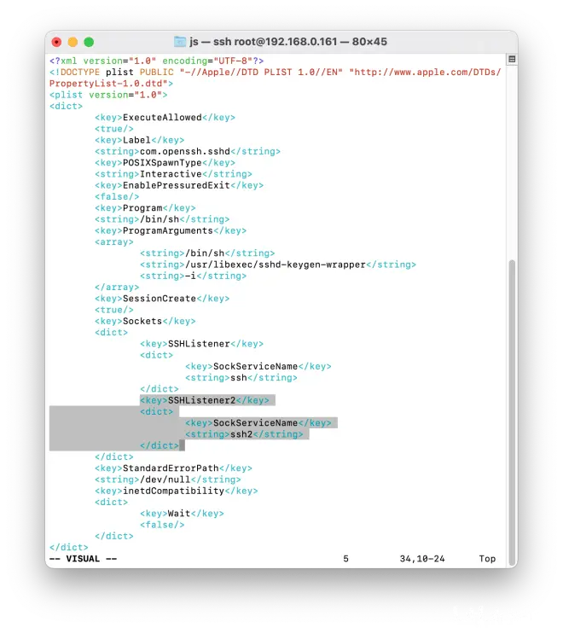Click the POSIXSpawnType key line

(x=165, y=163)
